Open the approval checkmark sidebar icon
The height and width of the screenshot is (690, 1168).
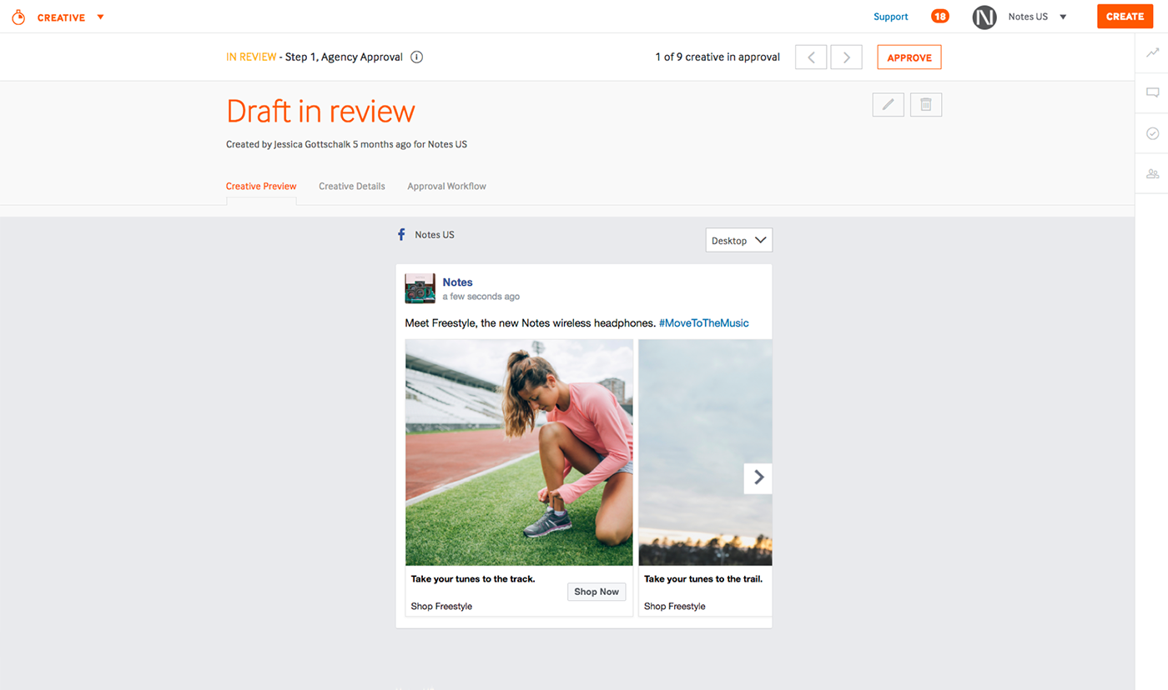click(x=1152, y=133)
